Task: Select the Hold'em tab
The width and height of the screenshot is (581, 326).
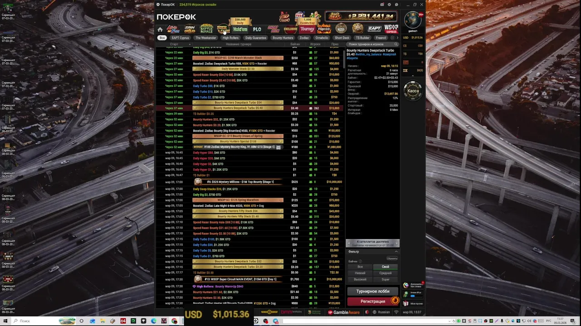Action: point(240,29)
